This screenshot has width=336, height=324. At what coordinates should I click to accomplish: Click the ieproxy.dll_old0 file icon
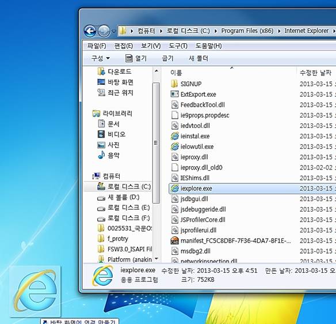(175, 167)
